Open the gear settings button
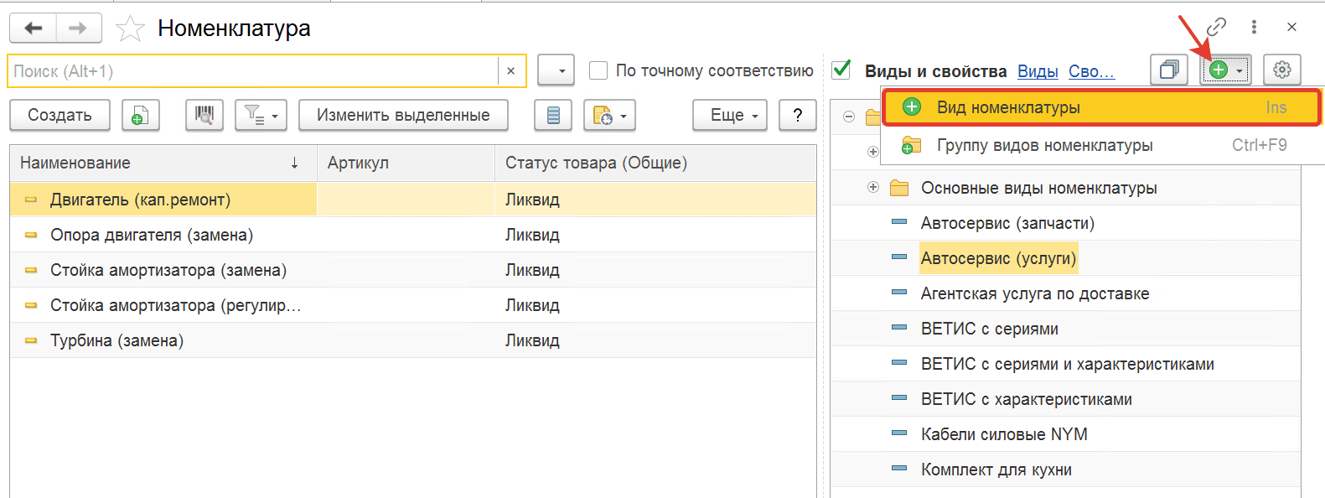 (x=1281, y=70)
